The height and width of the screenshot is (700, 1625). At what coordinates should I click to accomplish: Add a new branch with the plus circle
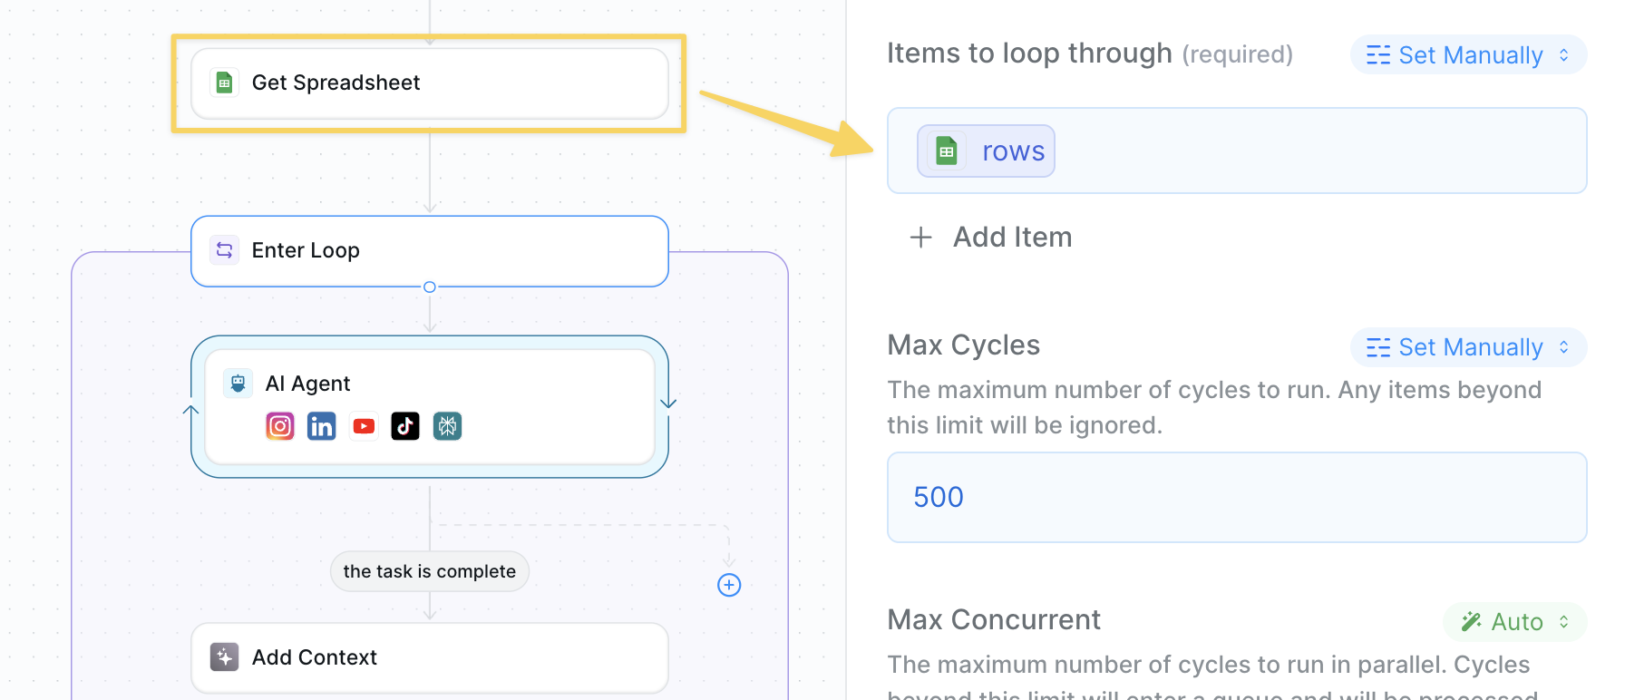729,585
